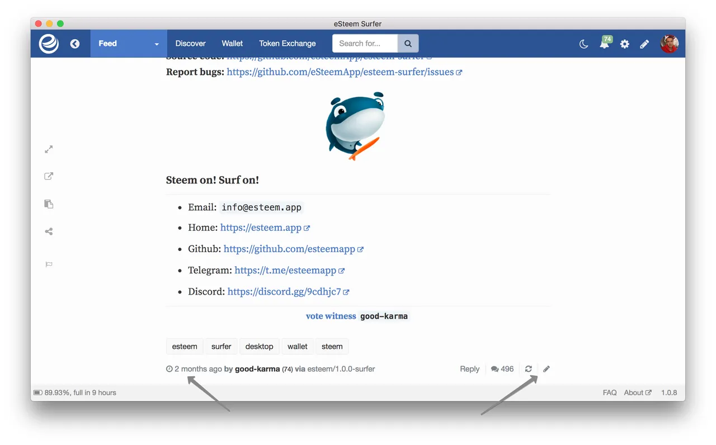Open the user avatar menu

click(669, 44)
